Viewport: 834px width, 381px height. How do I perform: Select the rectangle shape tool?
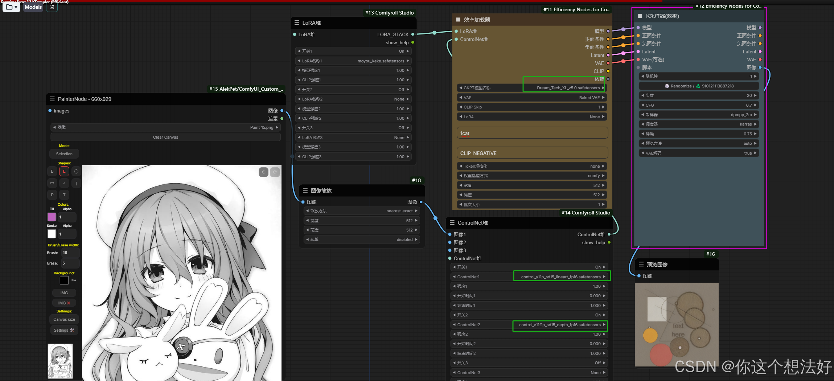[x=52, y=183]
